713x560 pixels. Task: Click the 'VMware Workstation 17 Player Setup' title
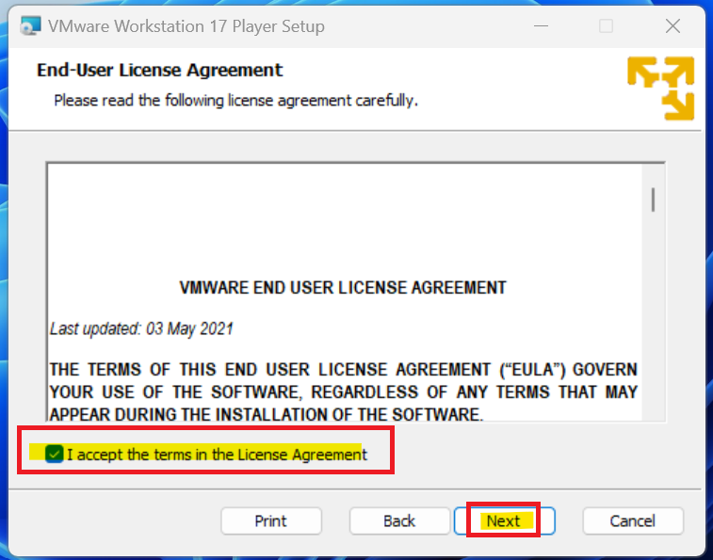[x=186, y=26]
